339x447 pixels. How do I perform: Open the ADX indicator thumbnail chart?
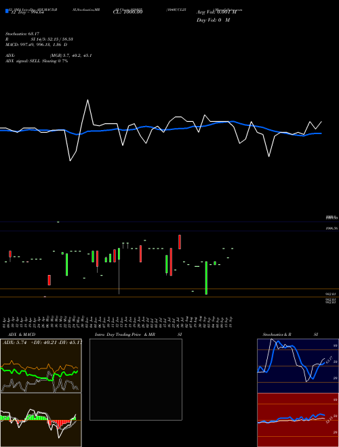click(41, 366)
